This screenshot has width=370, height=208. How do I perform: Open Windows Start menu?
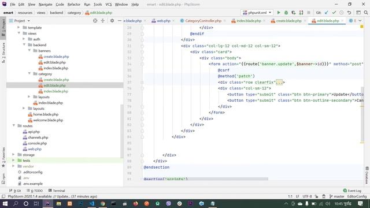(x=5, y=203)
